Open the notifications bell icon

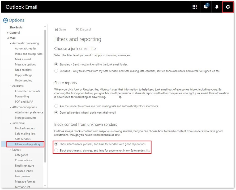click(x=217, y=7)
